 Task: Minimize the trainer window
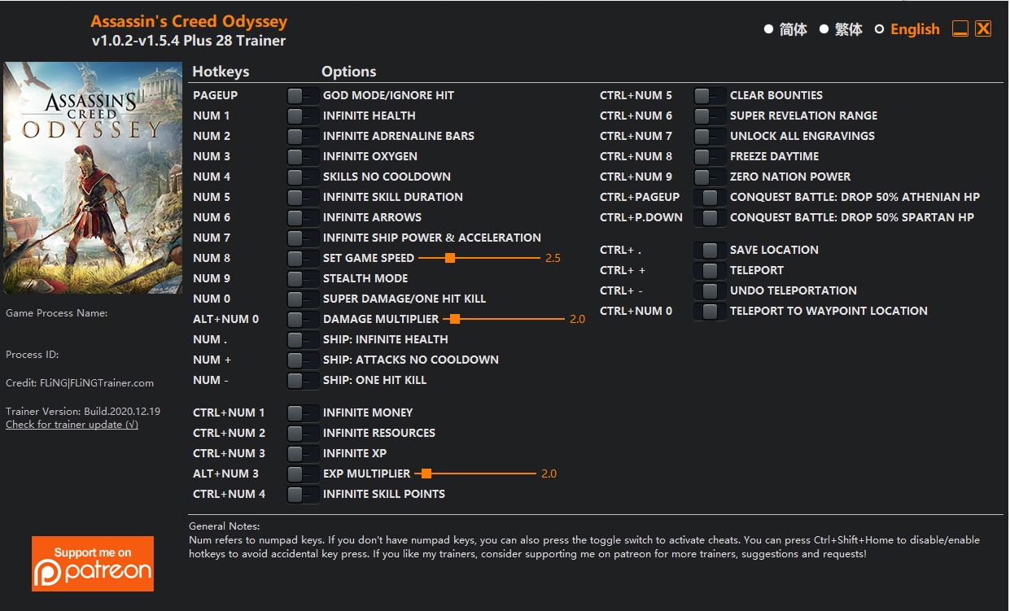tap(960, 29)
